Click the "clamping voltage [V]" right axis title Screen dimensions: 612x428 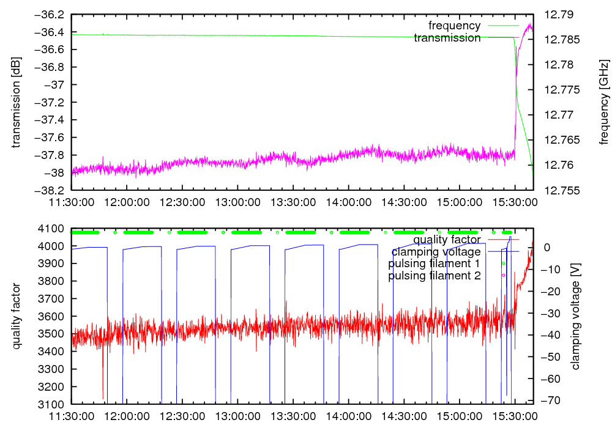575,316
